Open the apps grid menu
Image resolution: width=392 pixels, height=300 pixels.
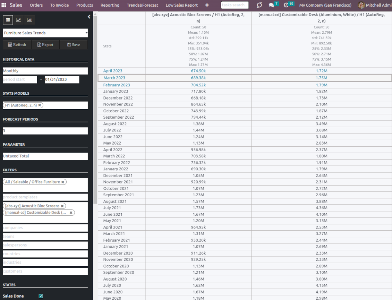(x=4, y=5)
